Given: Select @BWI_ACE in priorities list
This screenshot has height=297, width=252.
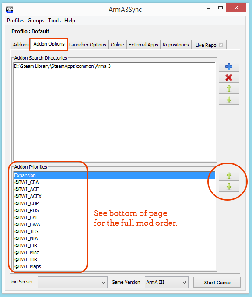Looking at the screenshot, I should (114, 189).
